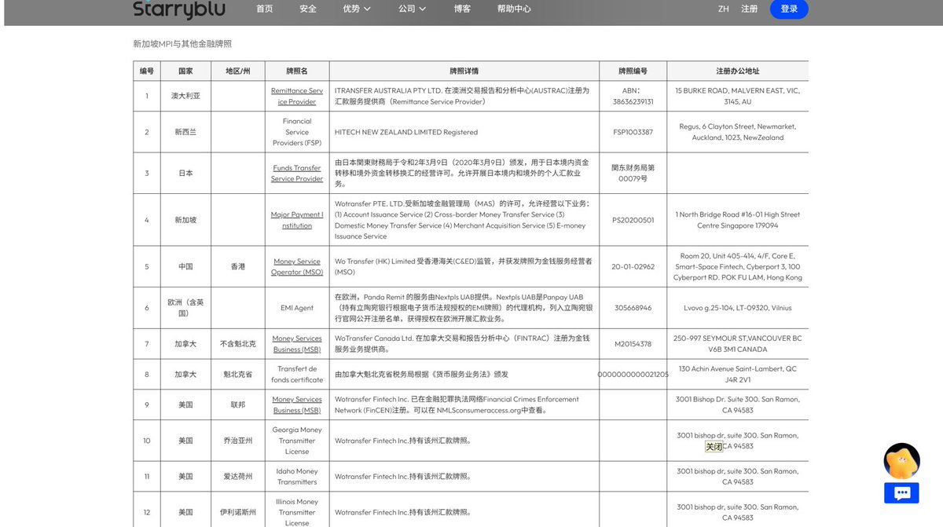Click the 地区/州 column header
Viewport: 943px width, 527px height.
[x=238, y=71]
